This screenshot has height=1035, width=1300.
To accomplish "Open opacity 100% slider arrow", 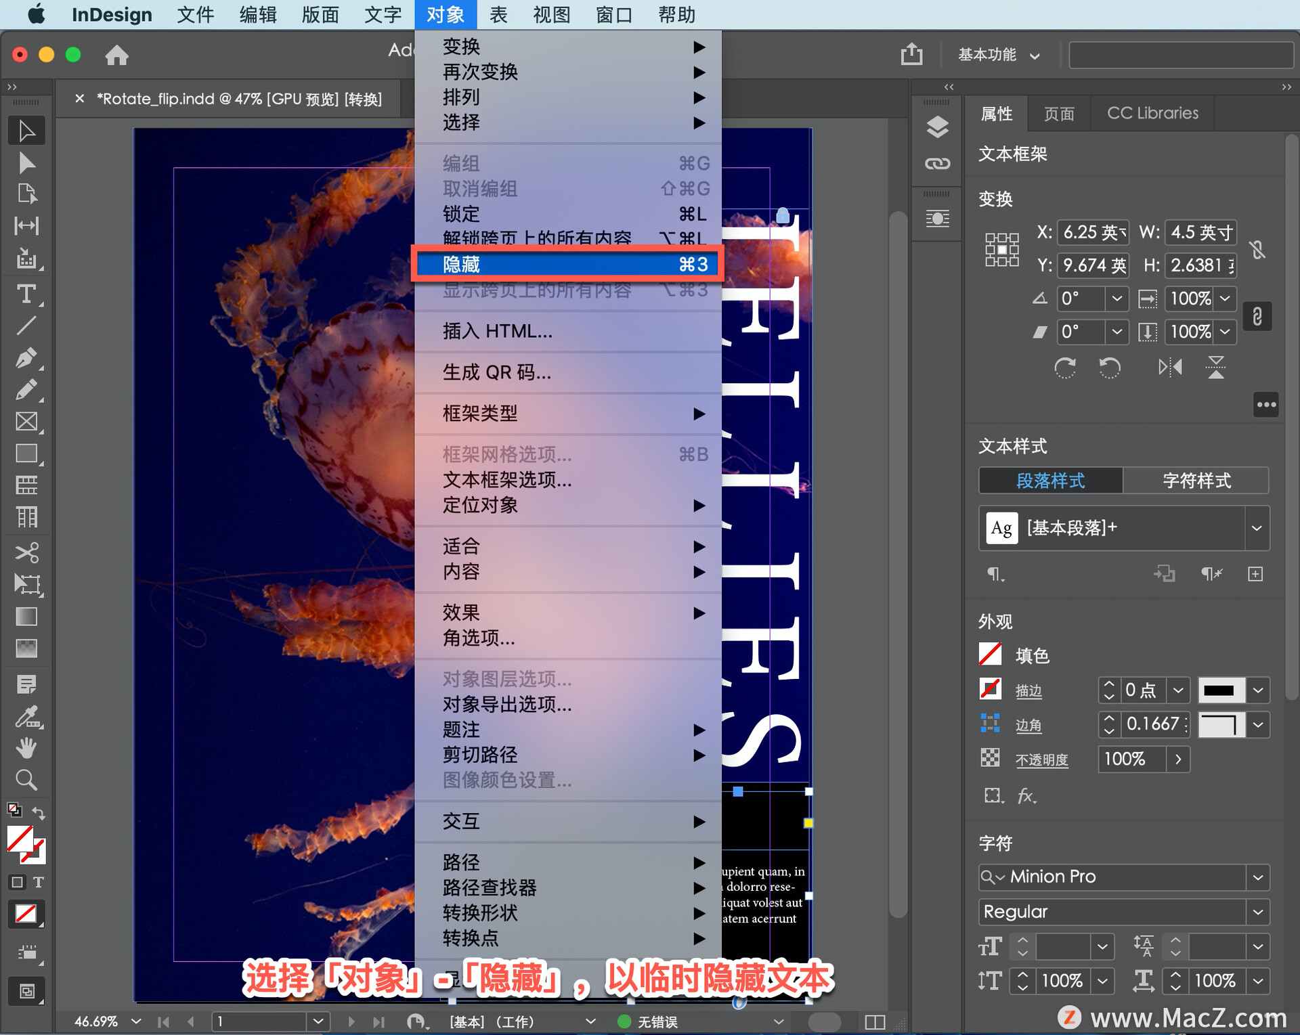I will (x=1178, y=759).
